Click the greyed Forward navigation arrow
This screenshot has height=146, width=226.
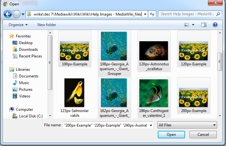[17, 14]
